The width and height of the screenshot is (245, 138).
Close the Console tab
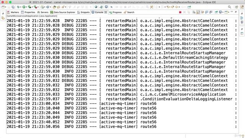tap(106, 12)
